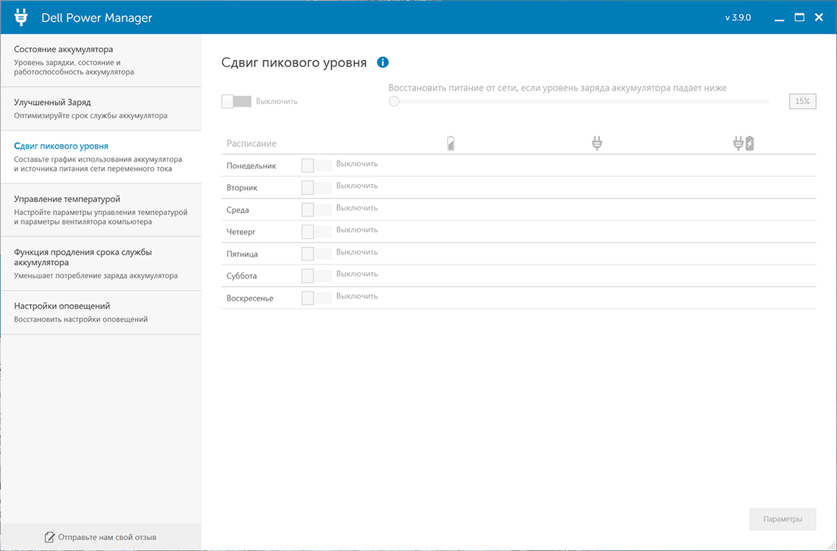Turn on the Суббота schedule switch

[316, 275]
